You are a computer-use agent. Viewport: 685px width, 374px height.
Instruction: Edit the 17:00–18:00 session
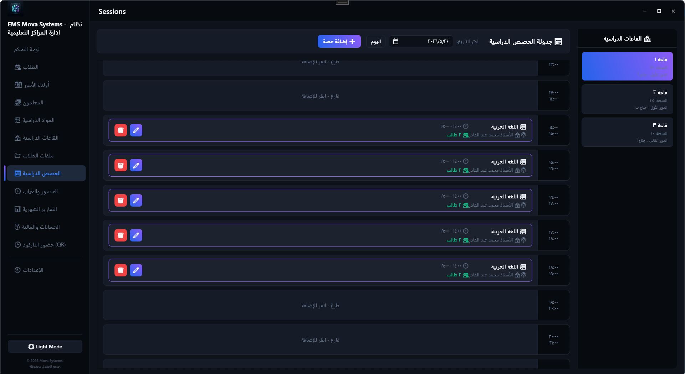[x=136, y=235]
